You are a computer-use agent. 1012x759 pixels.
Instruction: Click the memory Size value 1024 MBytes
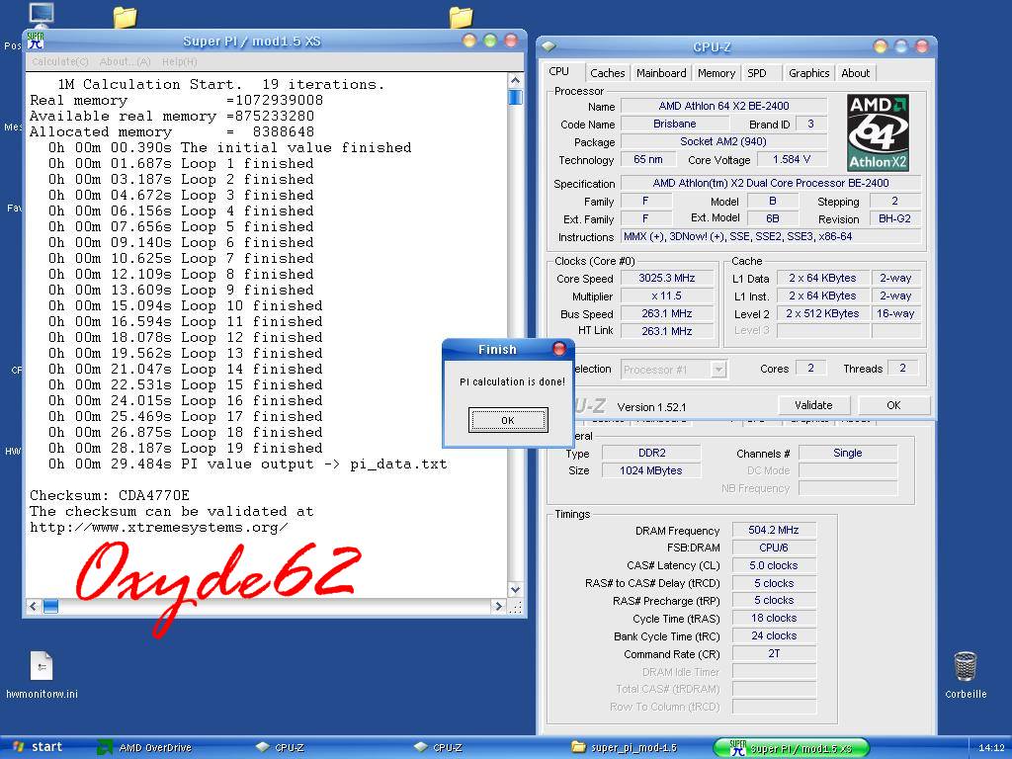click(x=651, y=470)
